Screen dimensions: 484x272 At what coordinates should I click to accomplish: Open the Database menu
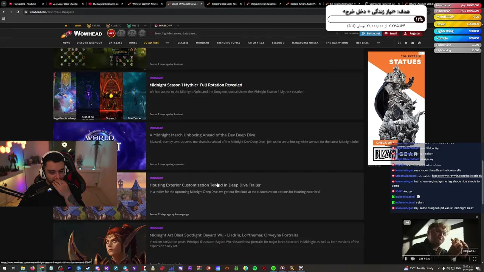click(x=115, y=43)
